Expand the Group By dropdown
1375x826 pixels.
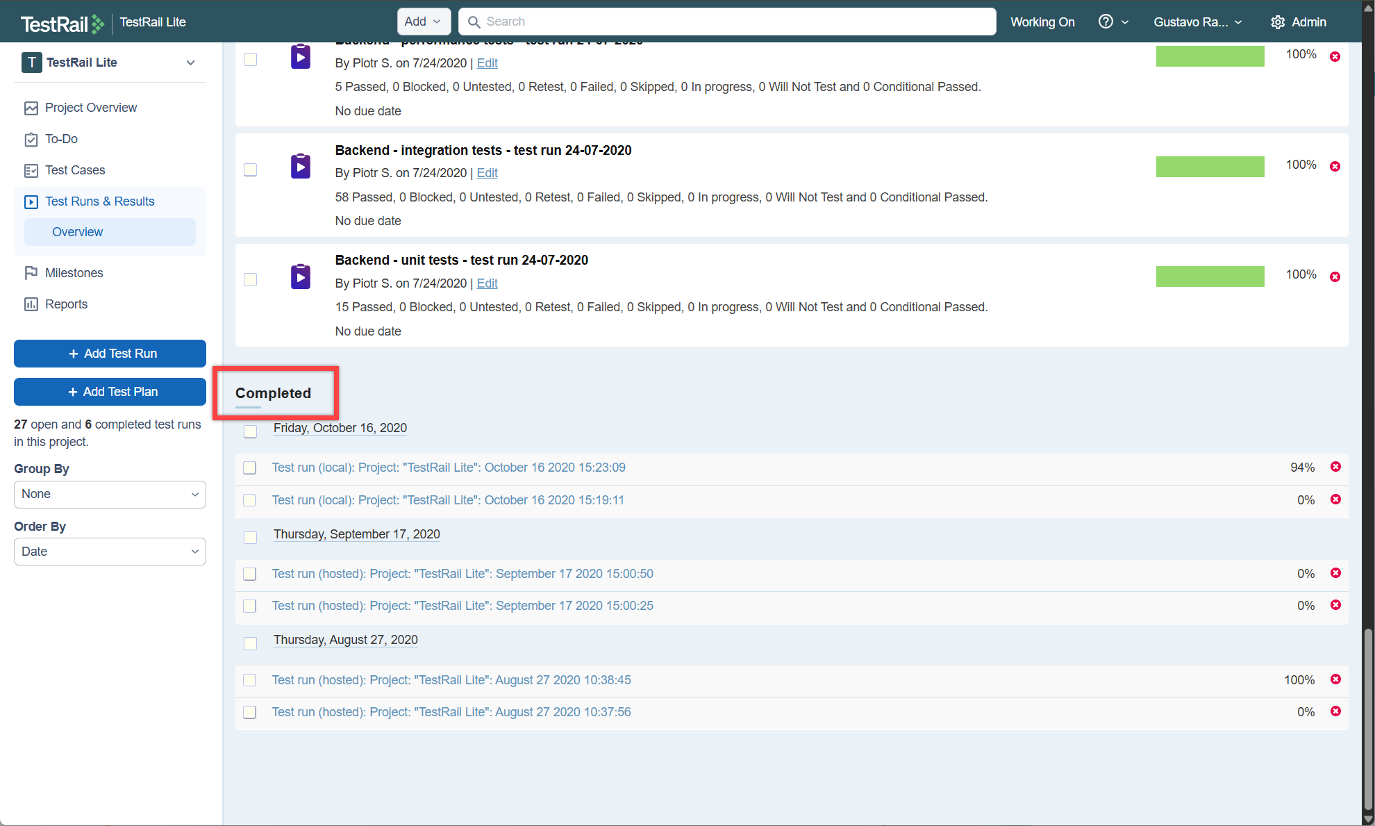click(110, 494)
